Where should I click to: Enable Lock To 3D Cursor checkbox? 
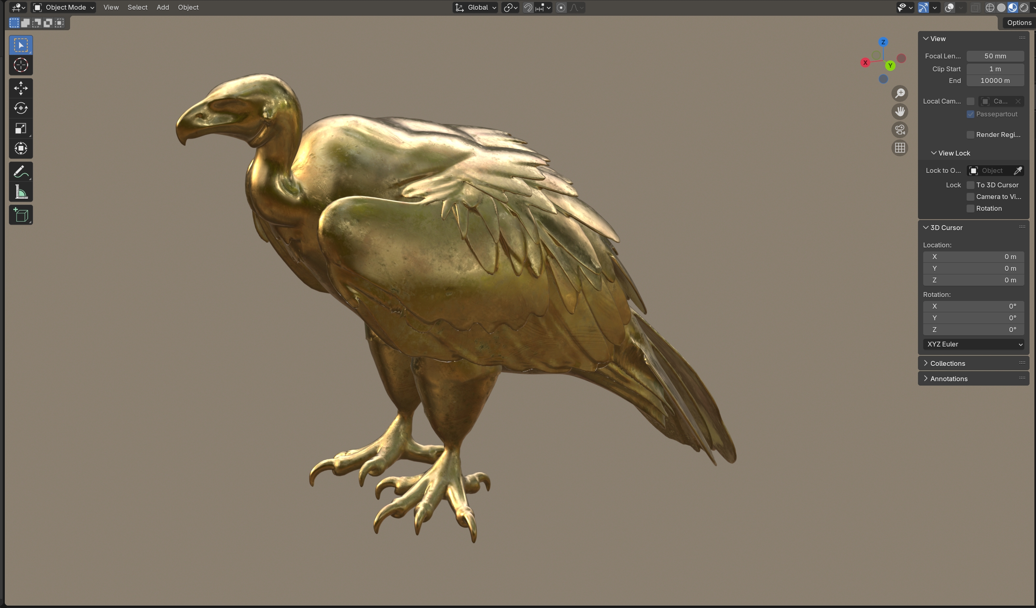(970, 185)
